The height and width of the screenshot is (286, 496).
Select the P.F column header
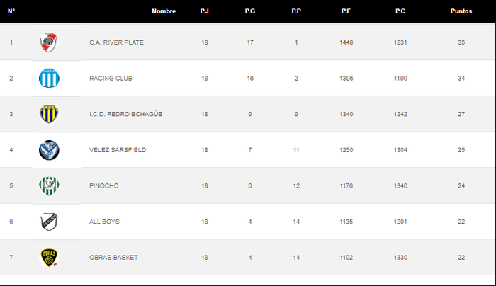point(346,11)
